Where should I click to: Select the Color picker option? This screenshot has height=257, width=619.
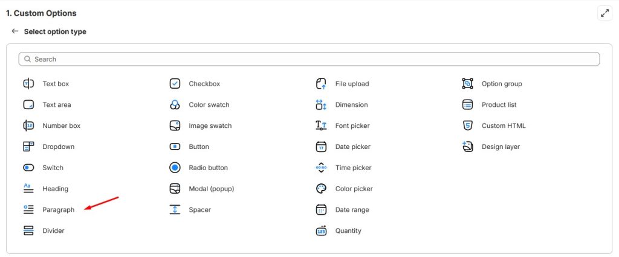(354, 189)
